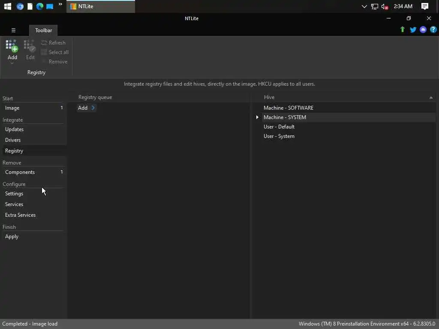
Task: Click the Add arrow in Registry queue
Action: click(x=87, y=108)
